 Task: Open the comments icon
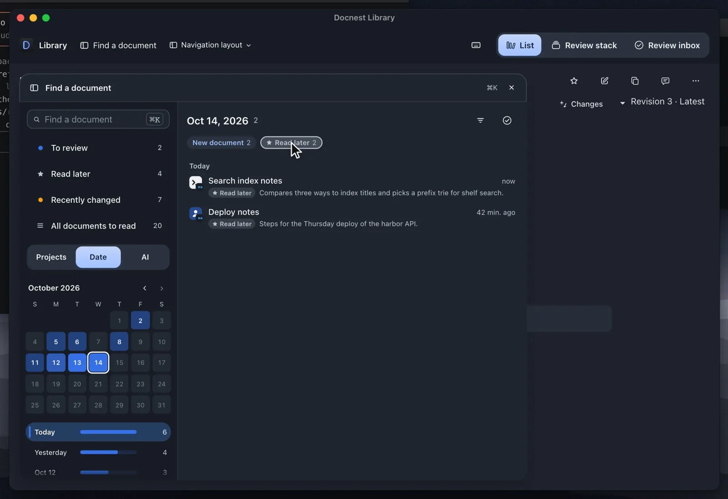point(665,81)
